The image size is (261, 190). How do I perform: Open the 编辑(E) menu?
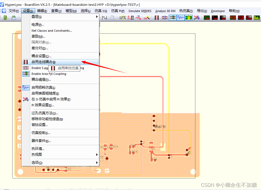pos(42,11)
